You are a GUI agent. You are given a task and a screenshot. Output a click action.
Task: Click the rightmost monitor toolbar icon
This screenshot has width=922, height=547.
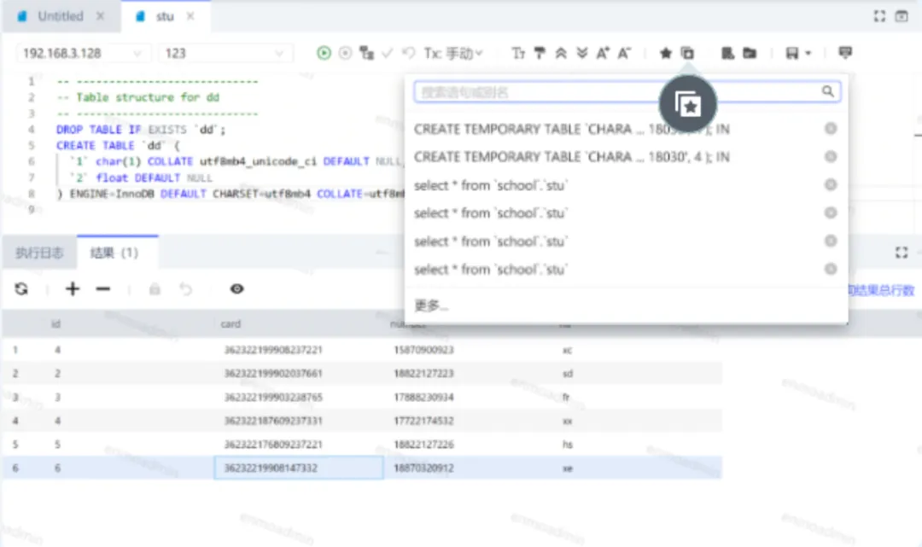(x=845, y=54)
